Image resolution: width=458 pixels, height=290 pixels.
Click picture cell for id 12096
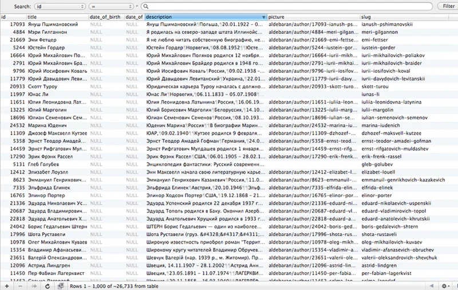[313, 265]
